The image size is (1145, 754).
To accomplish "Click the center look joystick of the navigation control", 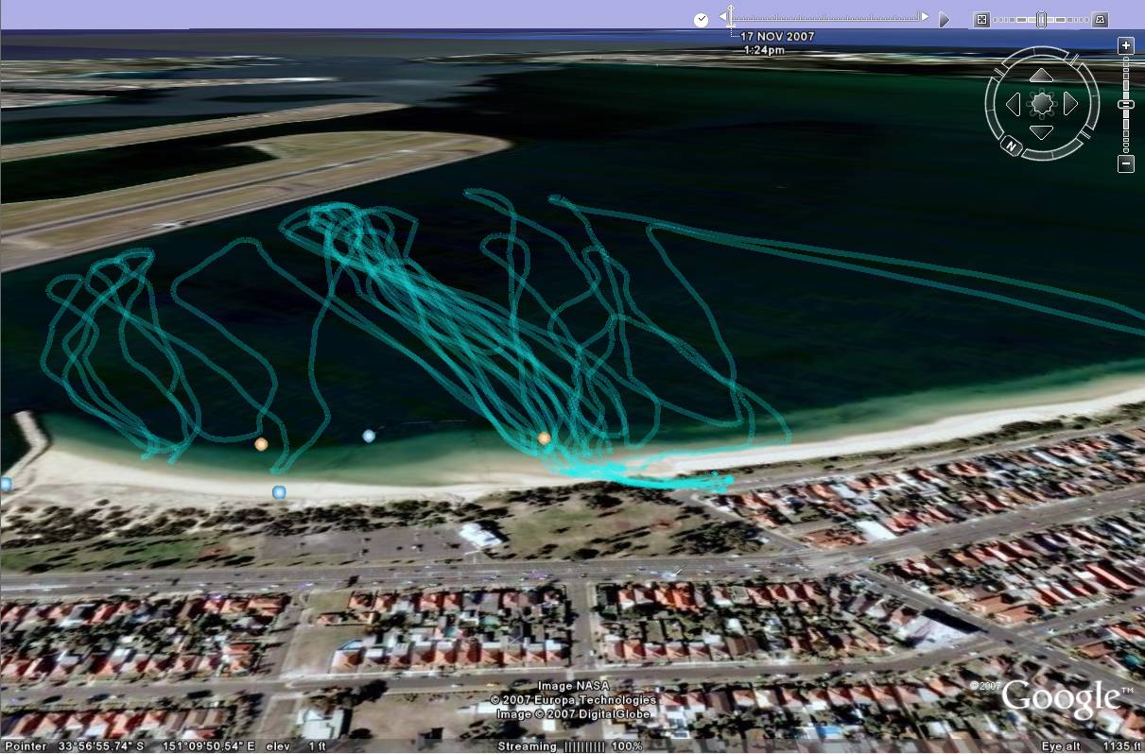I will (1042, 104).
